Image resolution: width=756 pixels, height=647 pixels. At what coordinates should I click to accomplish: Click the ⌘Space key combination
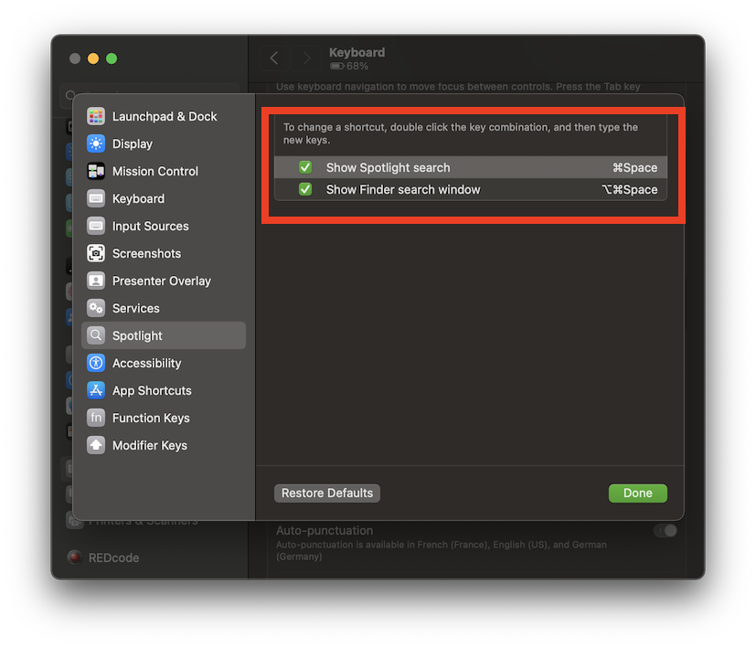(634, 168)
